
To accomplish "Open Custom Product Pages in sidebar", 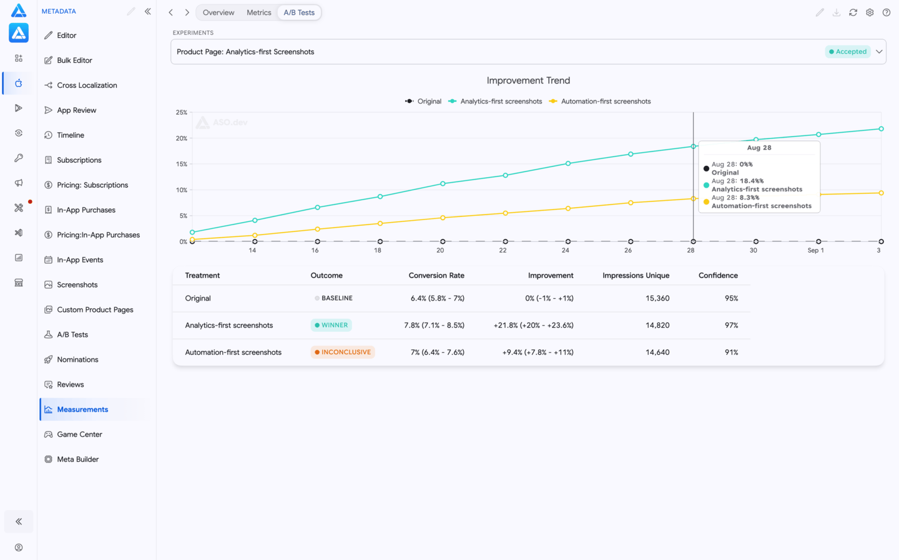I will (95, 309).
